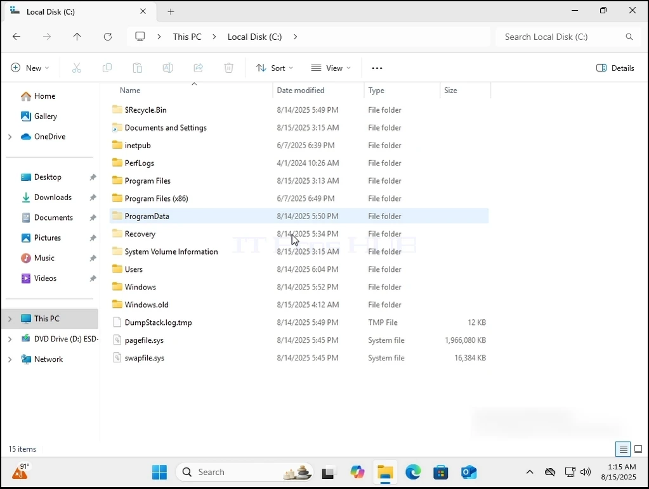This screenshot has height=489, width=649.
Task: Go up one folder level arrow
Action: click(77, 37)
